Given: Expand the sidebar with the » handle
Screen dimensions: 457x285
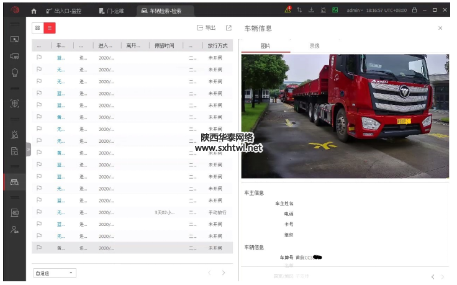Looking at the screenshot, I should point(29,150).
